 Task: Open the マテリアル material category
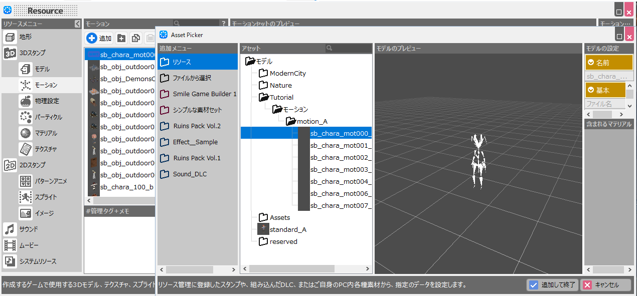pos(45,133)
